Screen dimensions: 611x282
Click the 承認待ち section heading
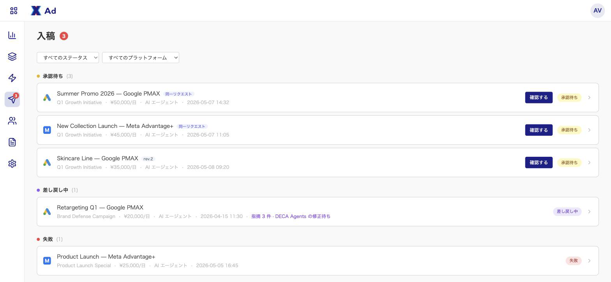(x=53, y=76)
